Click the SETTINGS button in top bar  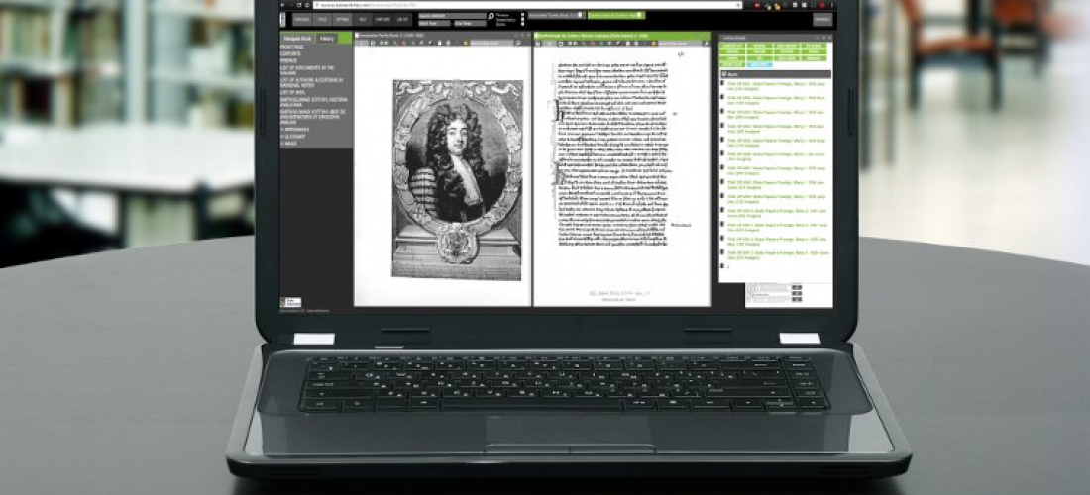pyautogui.click(x=343, y=20)
